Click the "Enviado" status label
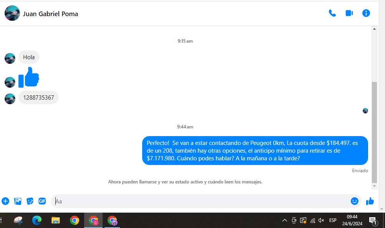The height and width of the screenshot is (228, 385). [x=360, y=170]
